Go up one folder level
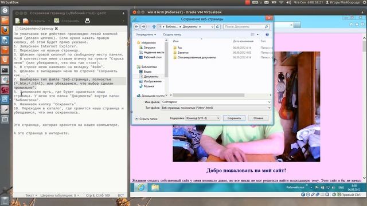 [x=154, y=27]
